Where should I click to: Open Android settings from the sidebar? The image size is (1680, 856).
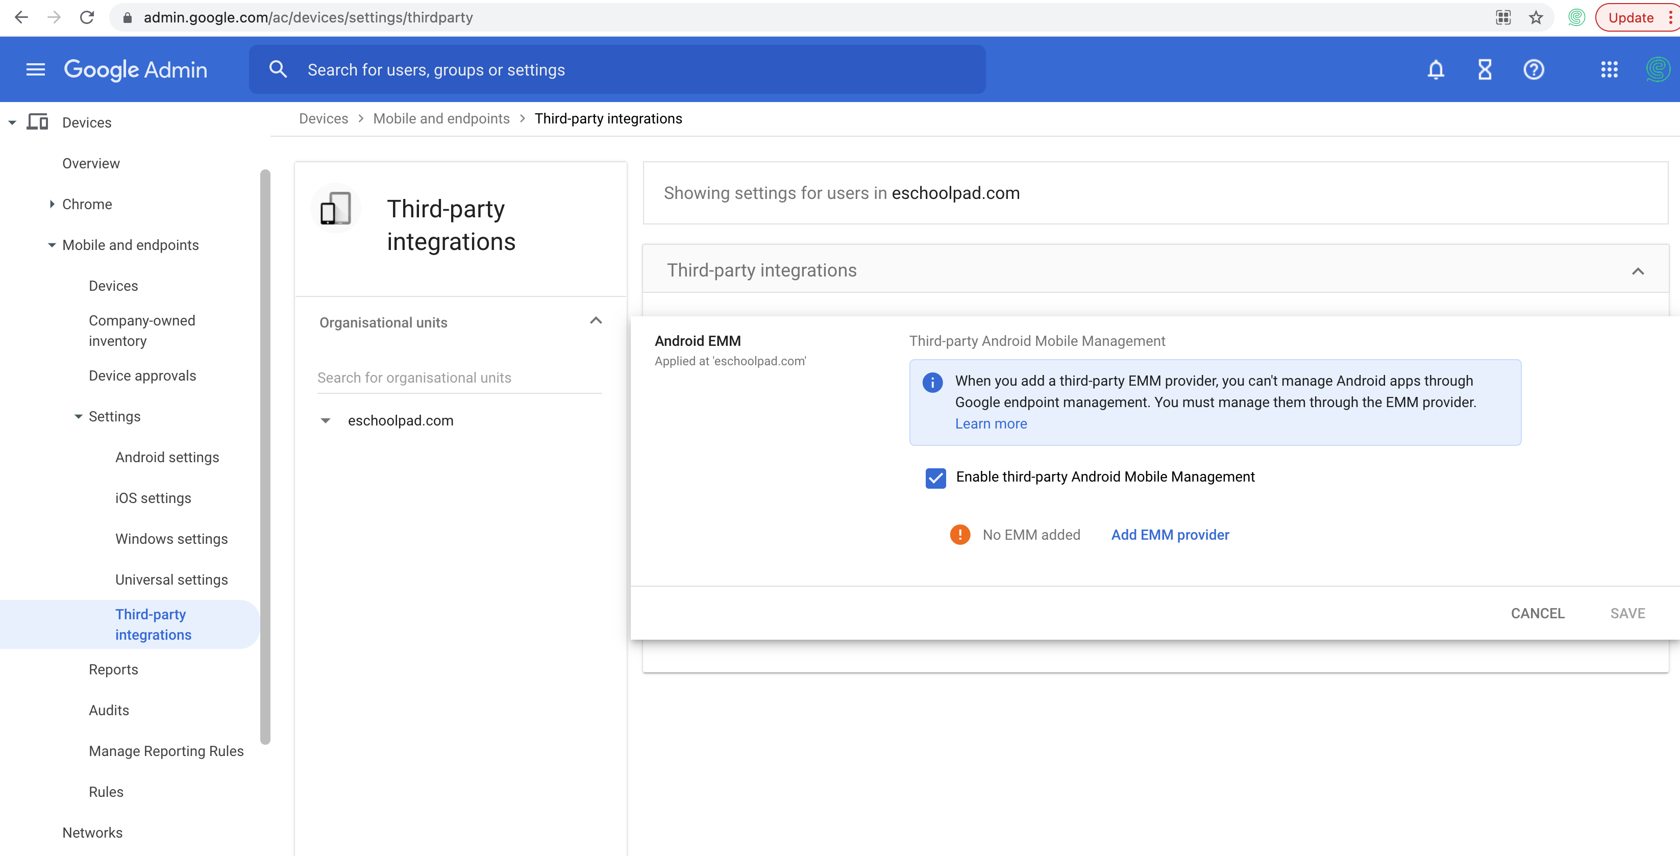[x=167, y=457]
